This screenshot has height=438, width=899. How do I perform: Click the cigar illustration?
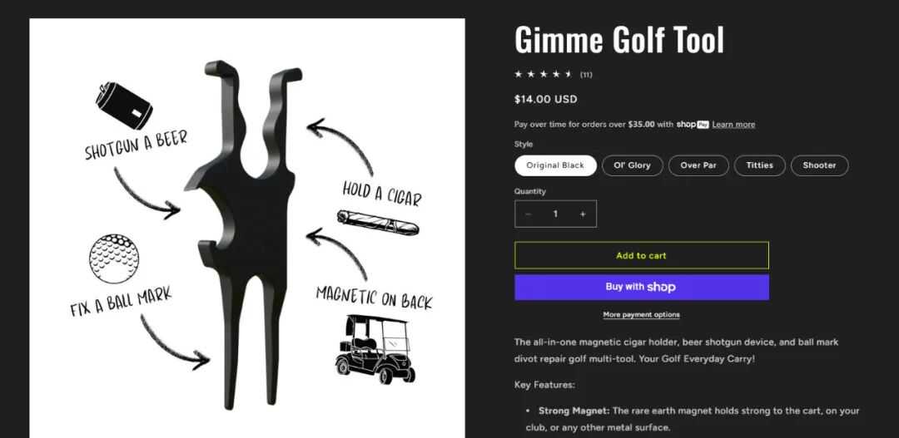pos(378,222)
